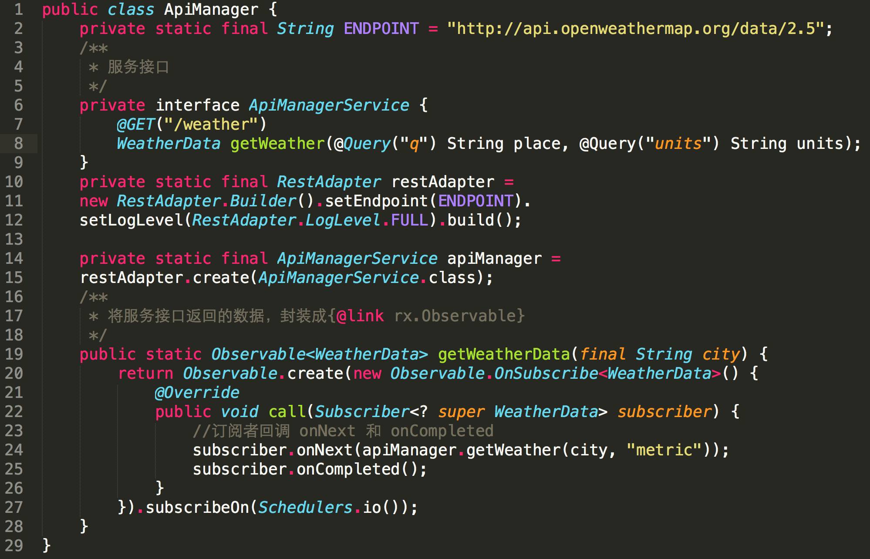The height and width of the screenshot is (559, 870).
Task: Click setLogLevel on line 12
Action: coord(131,220)
